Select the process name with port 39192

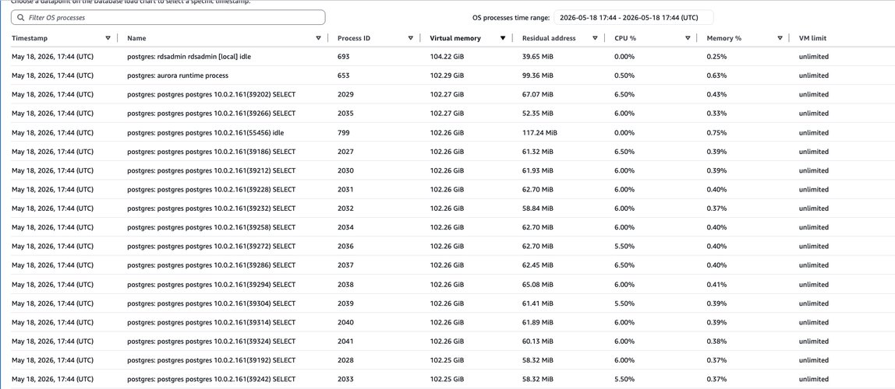211,360
